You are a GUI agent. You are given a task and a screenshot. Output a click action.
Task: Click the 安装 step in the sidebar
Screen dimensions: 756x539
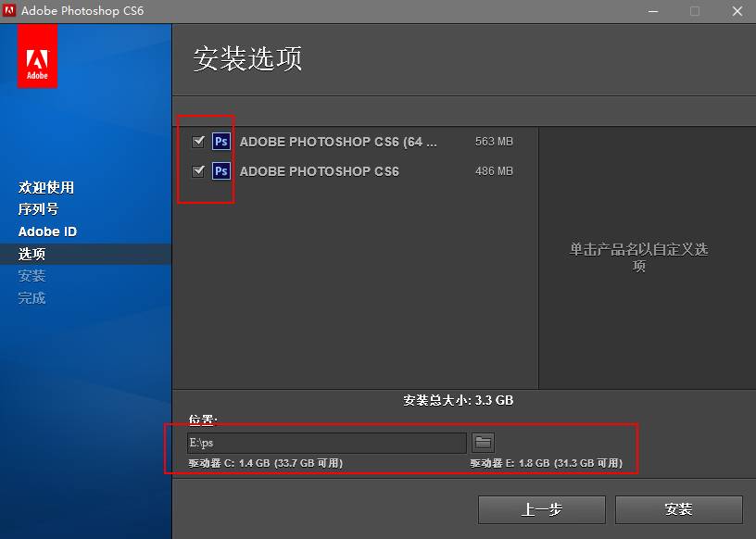pos(31,275)
